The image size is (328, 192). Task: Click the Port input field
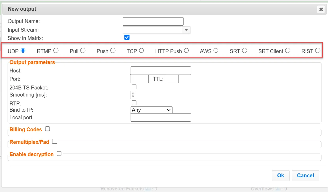[139, 79]
